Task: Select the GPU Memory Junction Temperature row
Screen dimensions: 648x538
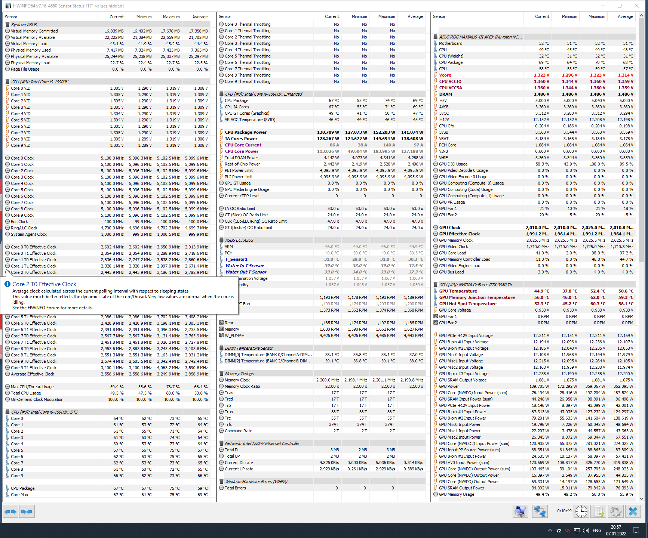Action: coord(535,297)
